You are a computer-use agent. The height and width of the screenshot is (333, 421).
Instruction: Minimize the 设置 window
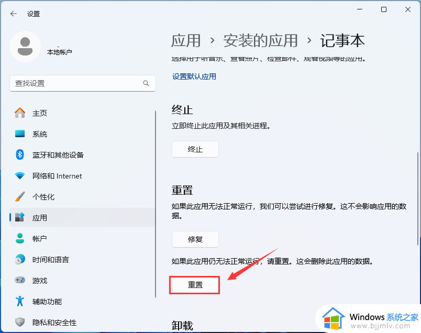point(360,9)
